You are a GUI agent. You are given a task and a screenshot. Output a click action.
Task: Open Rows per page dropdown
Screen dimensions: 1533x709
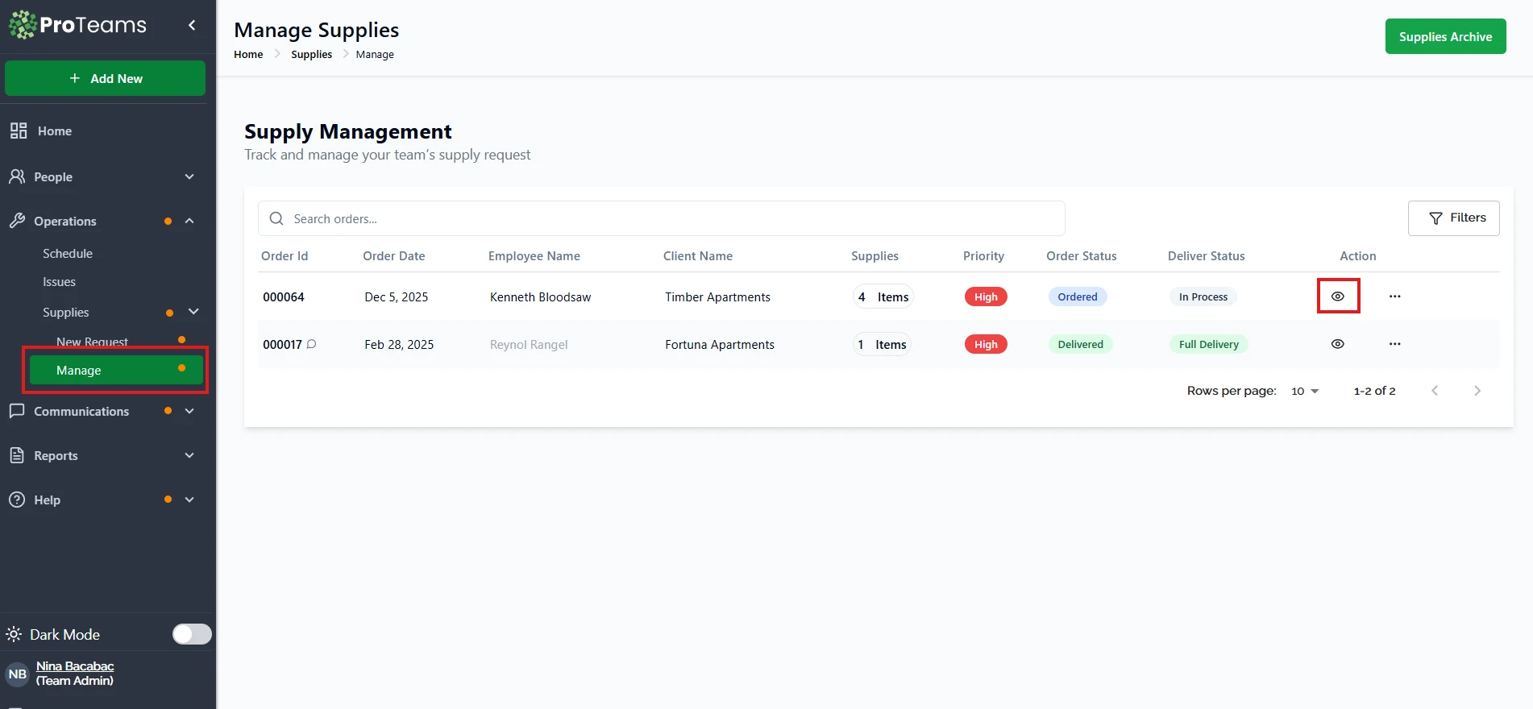point(1304,391)
